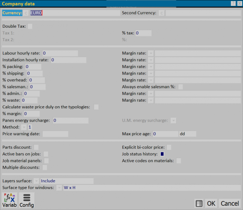Click the % overhead field
This screenshot has width=243, height=210.
point(37,80)
